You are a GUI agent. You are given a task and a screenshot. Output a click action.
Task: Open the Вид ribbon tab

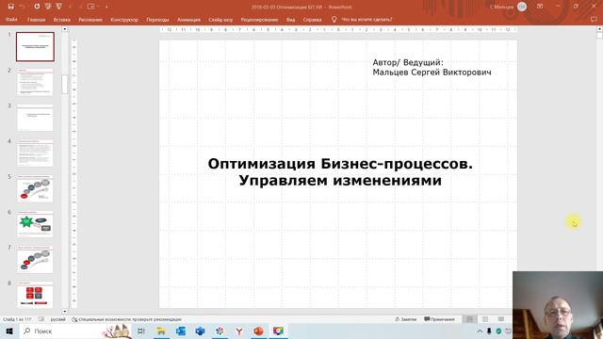(x=290, y=20)
